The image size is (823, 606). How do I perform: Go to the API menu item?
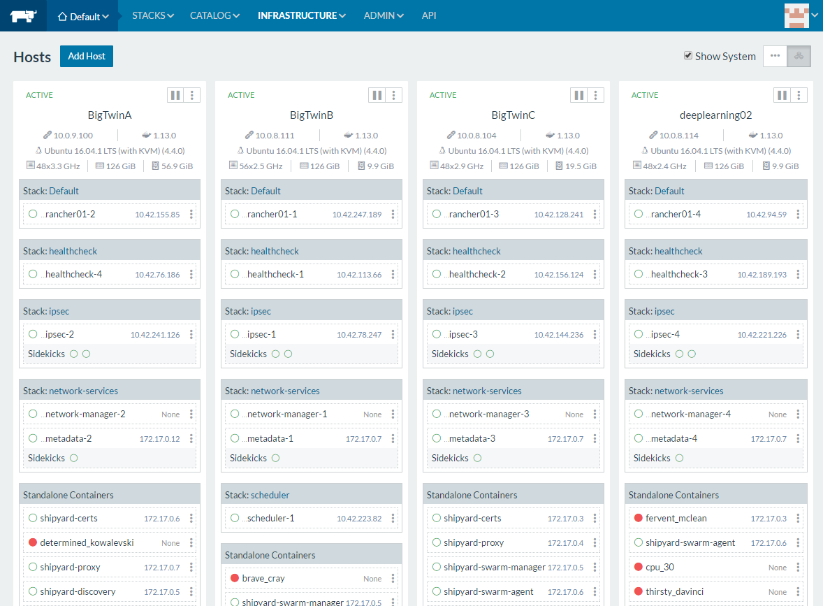pos(429,15)
